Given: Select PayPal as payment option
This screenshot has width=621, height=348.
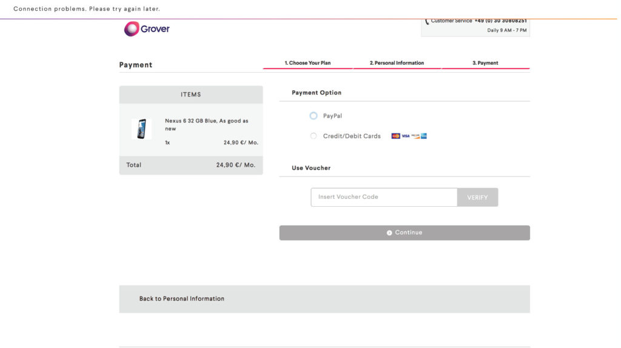Looking at the screenshot, I should (x=314, y=116).
